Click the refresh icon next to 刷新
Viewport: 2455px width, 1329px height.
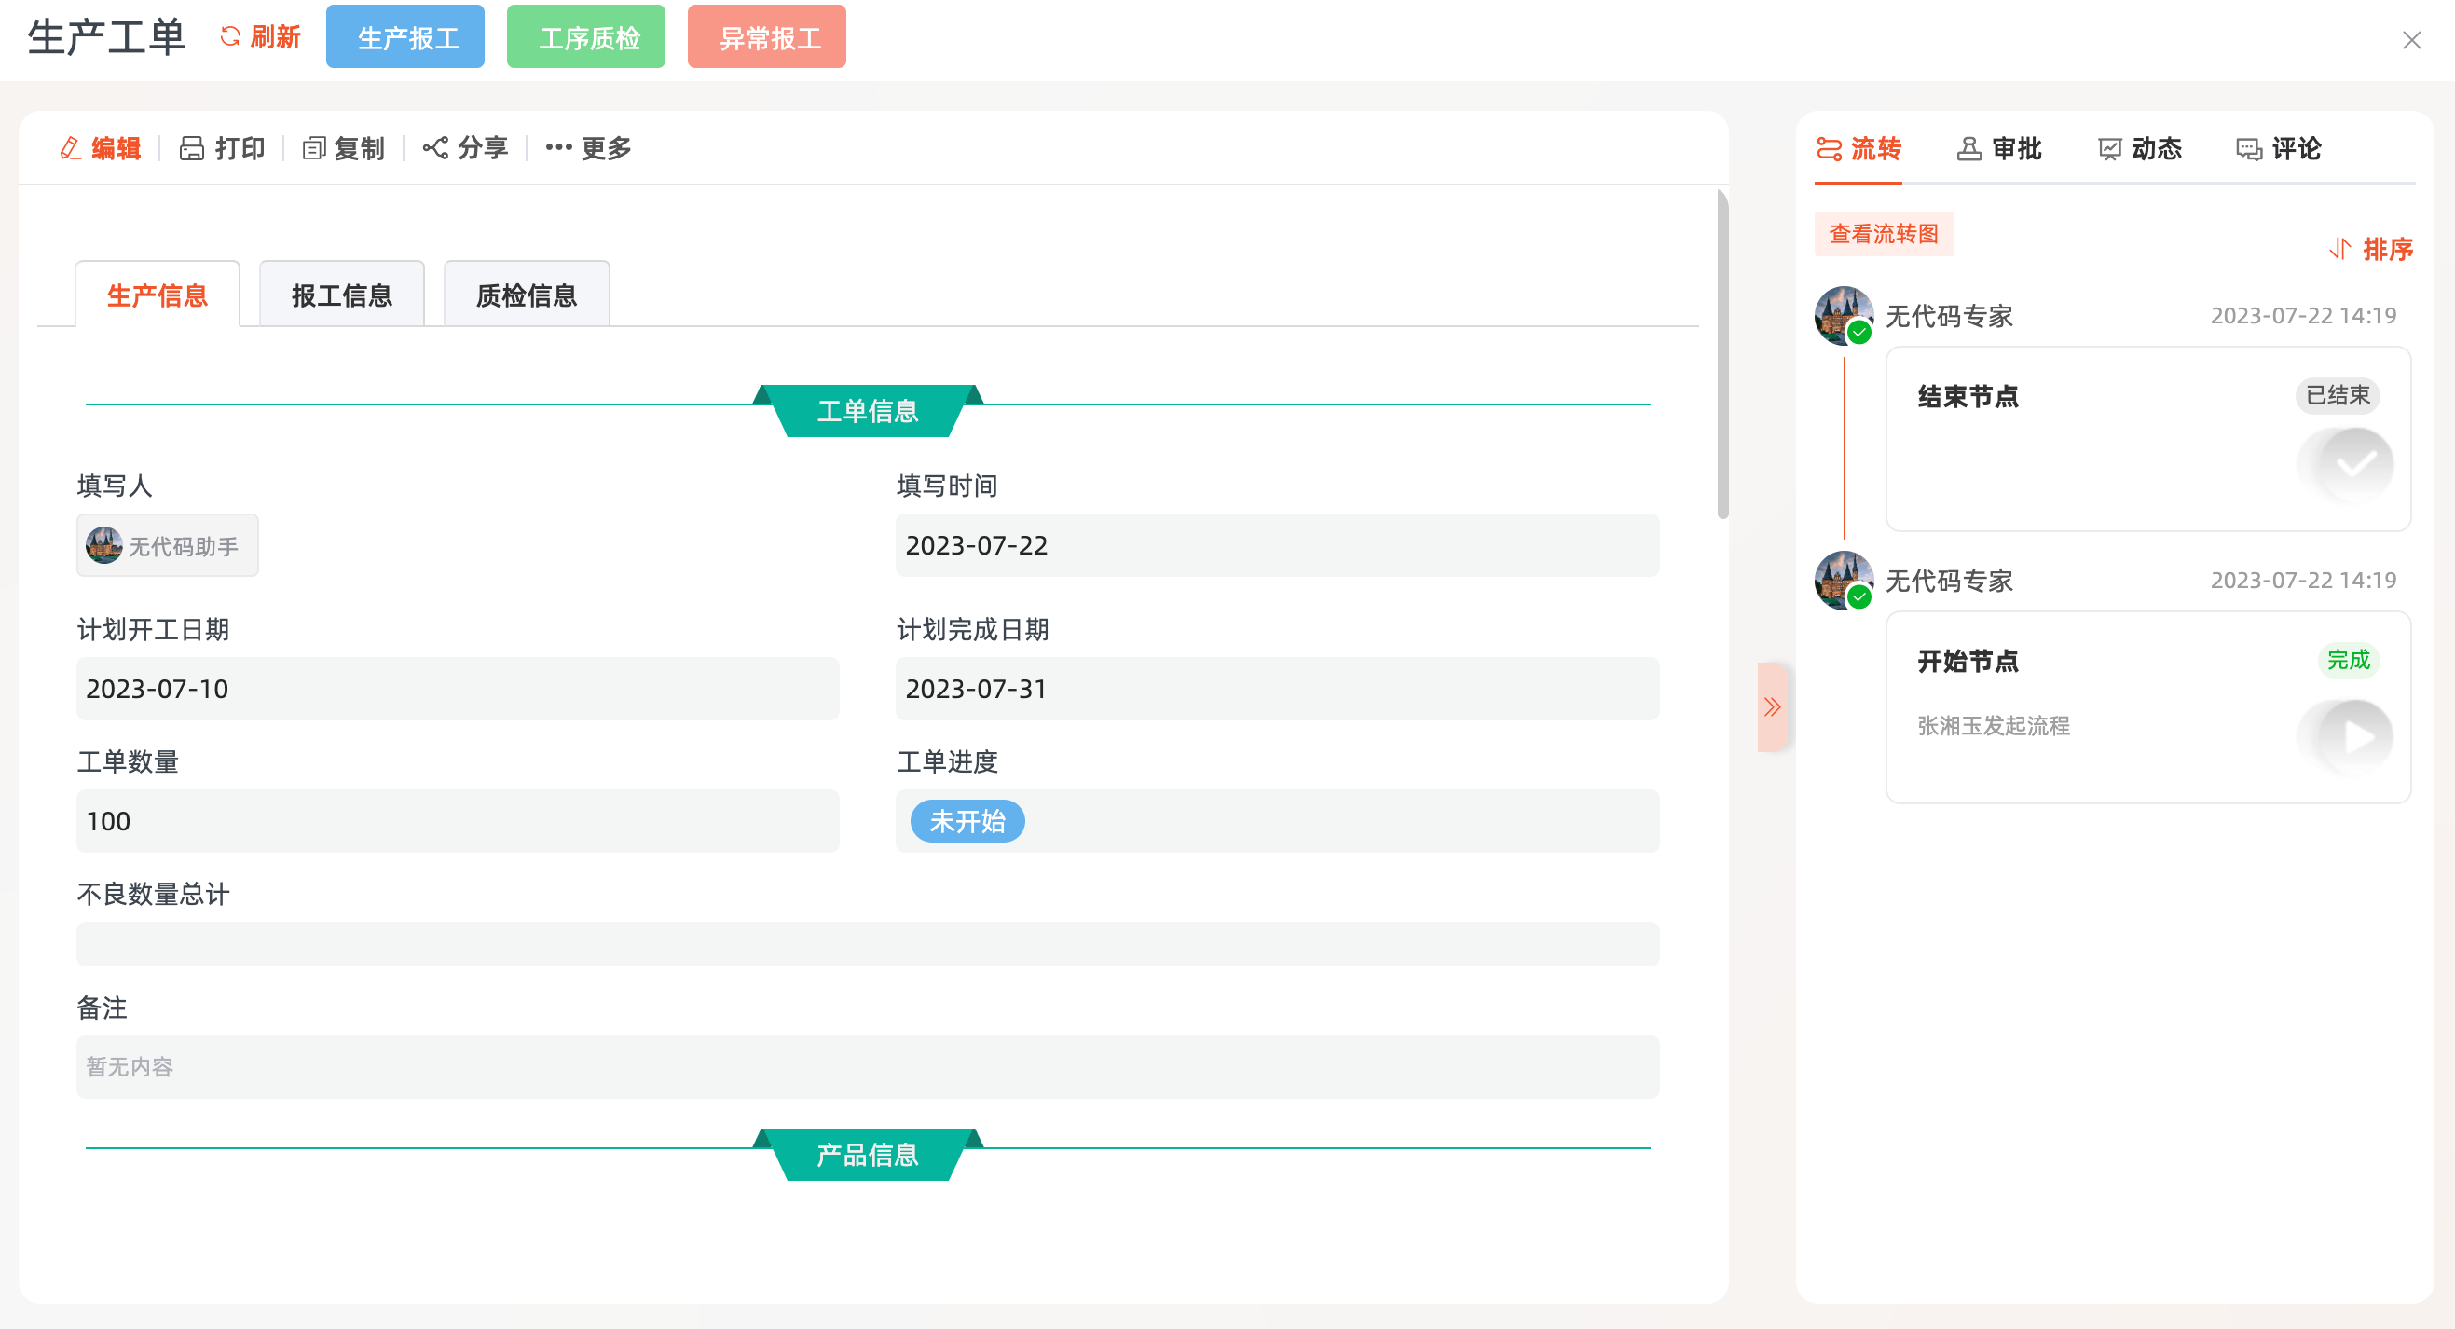(x=229, y=37)
